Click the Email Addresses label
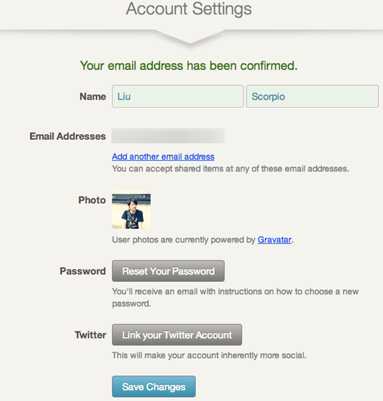 [x=68, y=136]
